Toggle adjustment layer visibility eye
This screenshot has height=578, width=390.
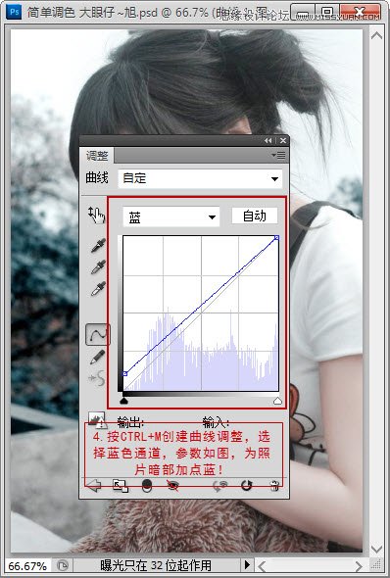(x=172, y=486)
